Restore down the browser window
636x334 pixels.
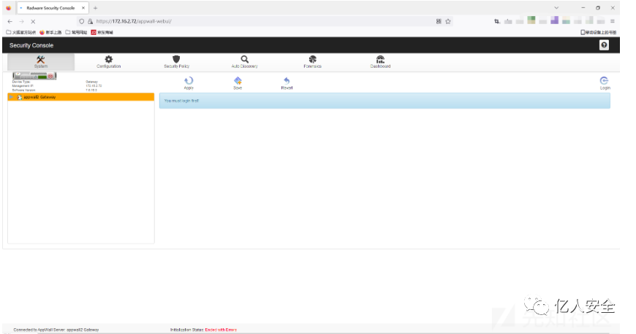[598, 8]
